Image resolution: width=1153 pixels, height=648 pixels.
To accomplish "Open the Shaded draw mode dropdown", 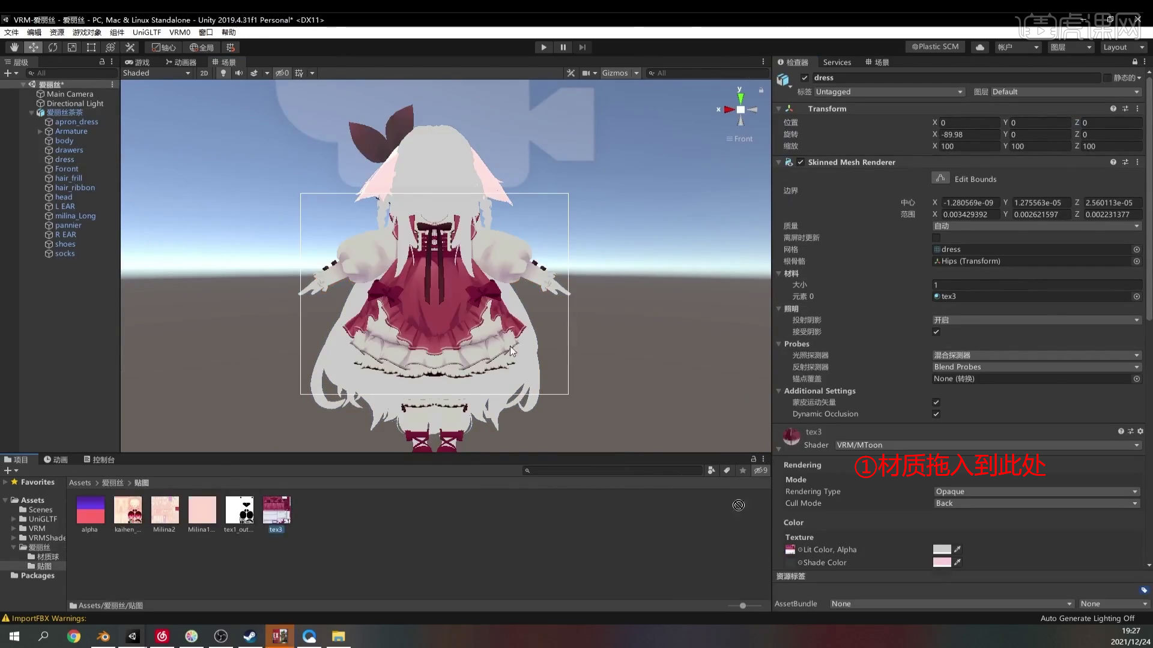I will click(156, 73).
